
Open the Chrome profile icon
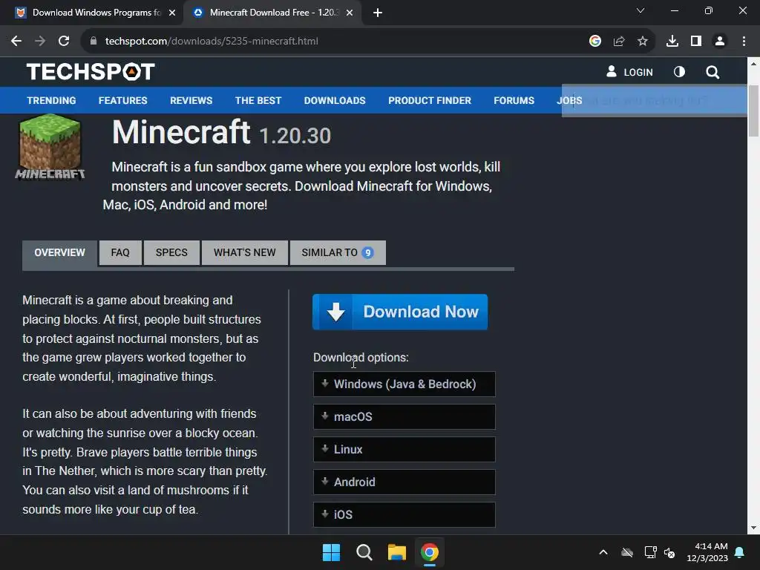pyautogui.click(x=720, y=41)
